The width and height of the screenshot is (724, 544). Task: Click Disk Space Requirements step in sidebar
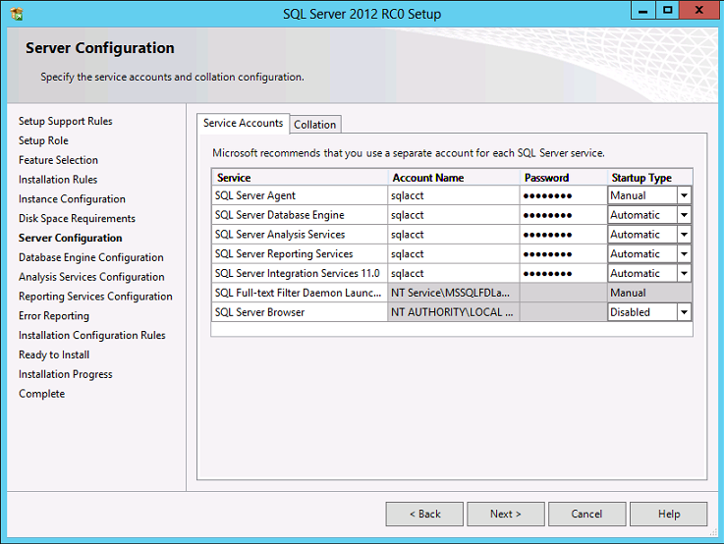pyautogui.click(x=77, y=218)
